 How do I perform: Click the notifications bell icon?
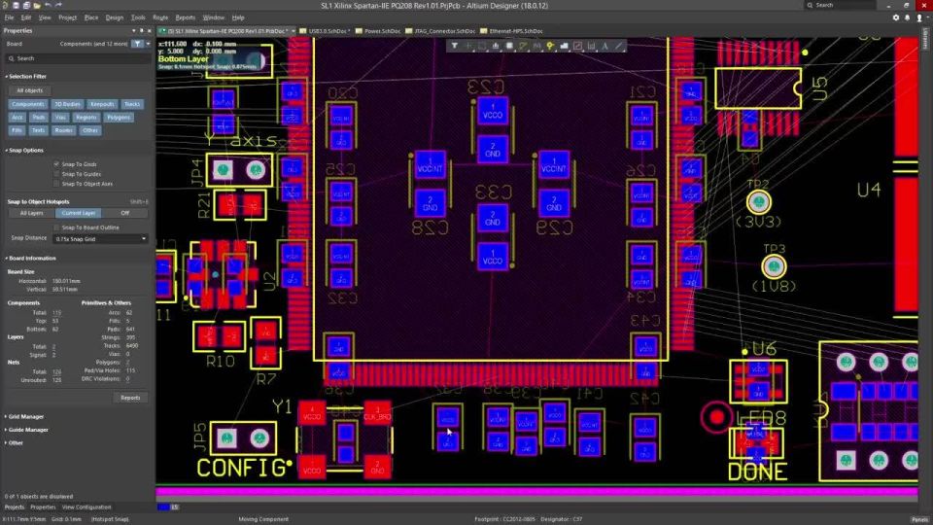[x=908, y=17]
